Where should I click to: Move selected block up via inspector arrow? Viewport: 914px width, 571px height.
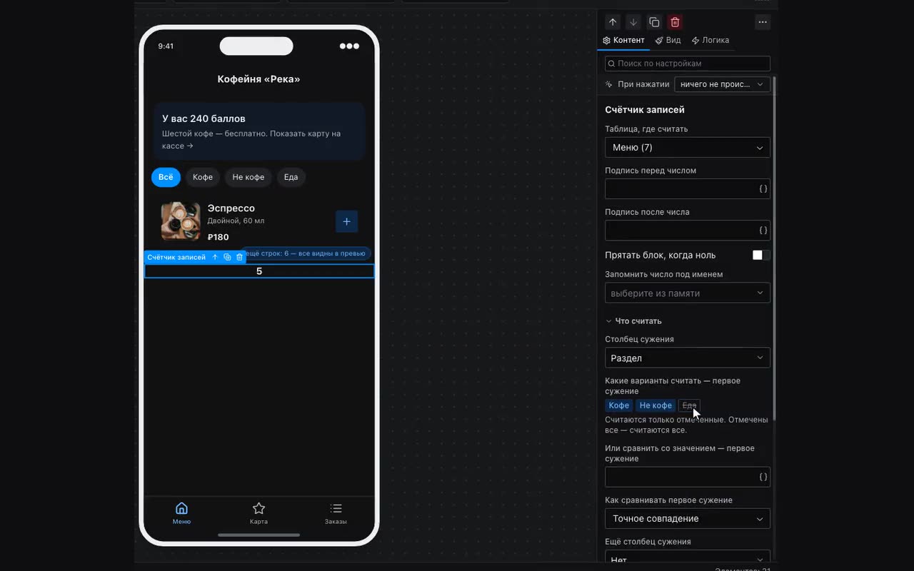pos(613,22)
